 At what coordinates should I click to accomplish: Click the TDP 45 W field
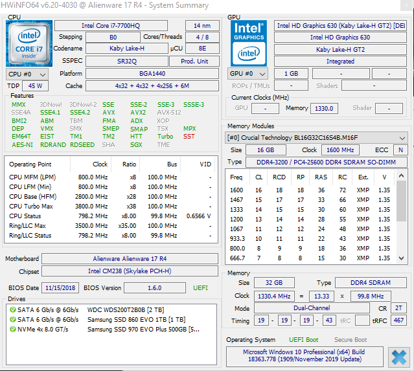(x=35, y=85)
